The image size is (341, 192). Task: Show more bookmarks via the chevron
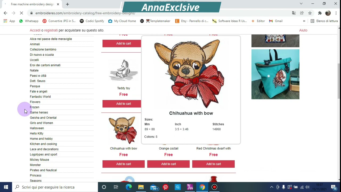[304, 21]
